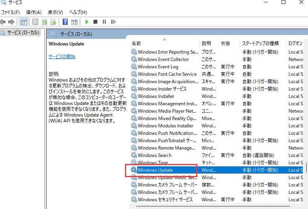
Task: Select the Windows Insider サービス row
Action: (216, 89)
